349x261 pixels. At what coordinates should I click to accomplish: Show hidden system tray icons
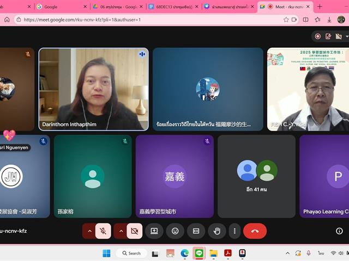pyautogui.click(x=287, y=253)
